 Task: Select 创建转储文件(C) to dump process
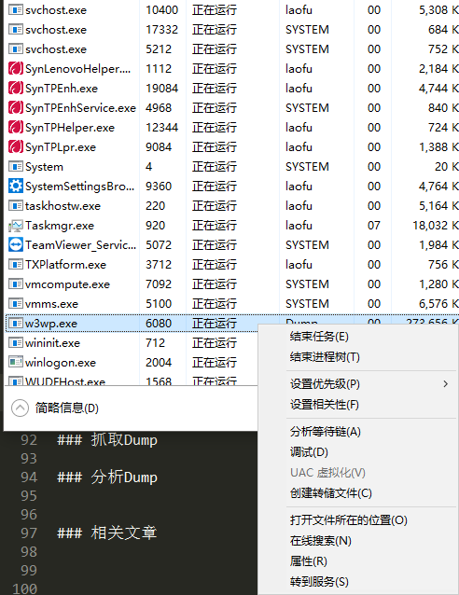coord(330,493)
